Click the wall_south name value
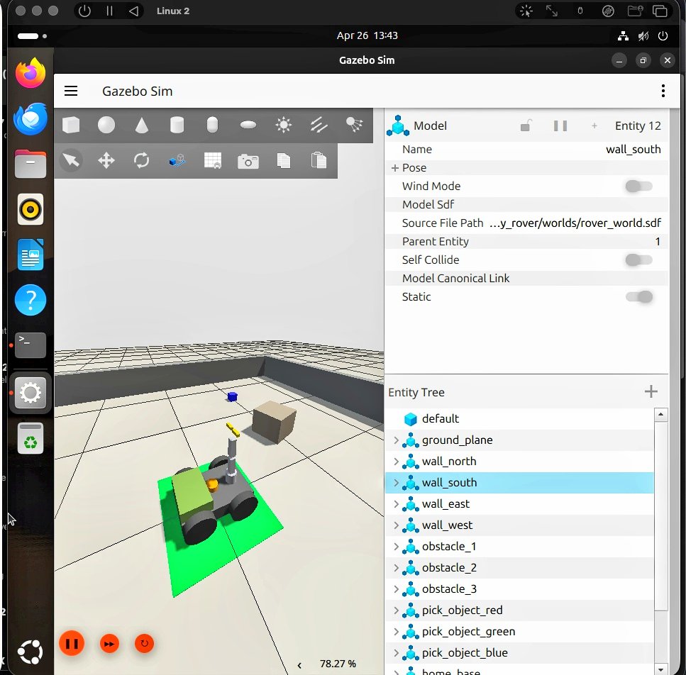This screenshot has height=675, width=686. click(x=633, y=150)
